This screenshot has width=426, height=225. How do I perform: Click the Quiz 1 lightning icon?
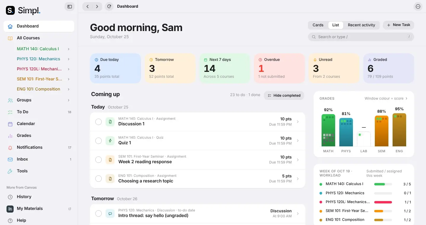tap(110, 141)
